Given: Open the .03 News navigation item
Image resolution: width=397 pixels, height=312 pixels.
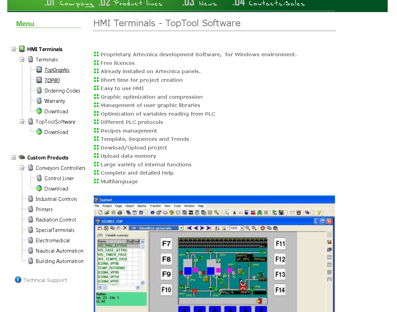Looking at the screenshot, I should click(200, 3).
